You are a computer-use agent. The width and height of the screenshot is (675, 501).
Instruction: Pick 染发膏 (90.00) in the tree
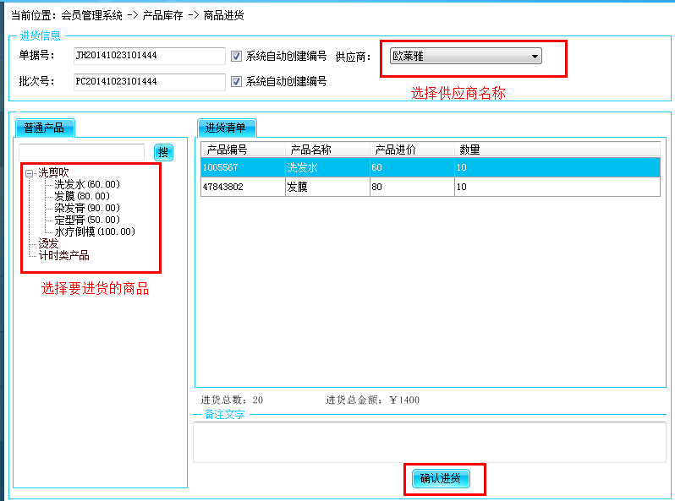[86, 208]
